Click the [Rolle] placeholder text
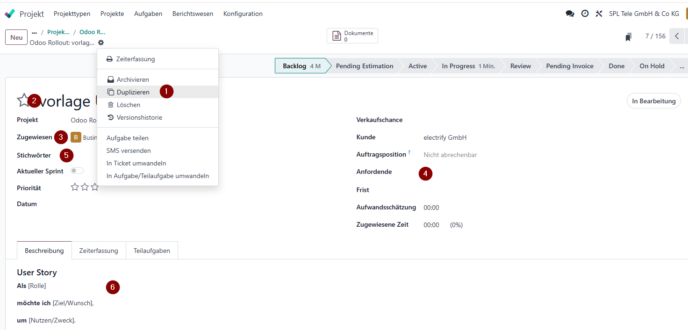Viewport: 688px width, 330px height. pyautogui.click(x=37, y=285)
